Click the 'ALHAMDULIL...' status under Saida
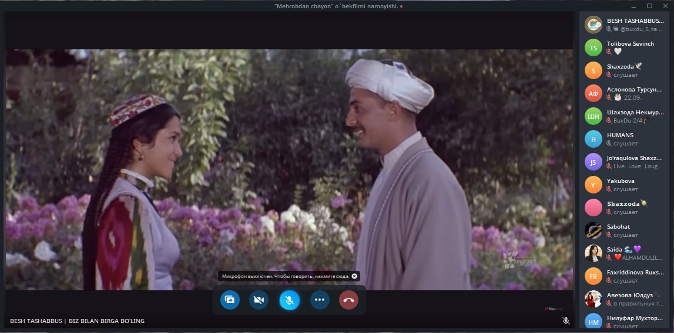 click(x=642, y=257)
